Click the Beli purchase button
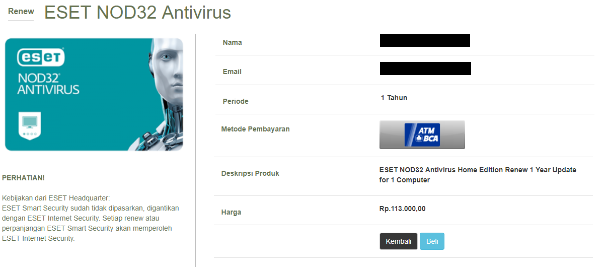The image size is (606, 274). (x=432, y=241)
